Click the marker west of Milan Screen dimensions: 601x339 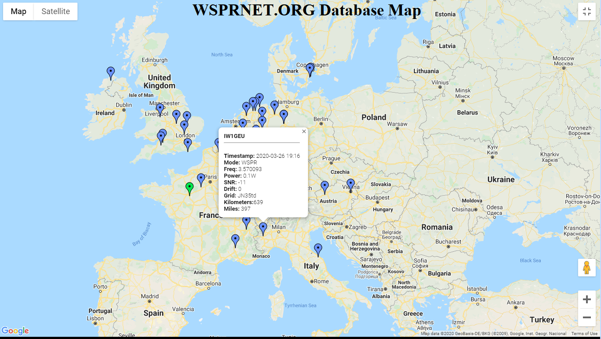263,229
